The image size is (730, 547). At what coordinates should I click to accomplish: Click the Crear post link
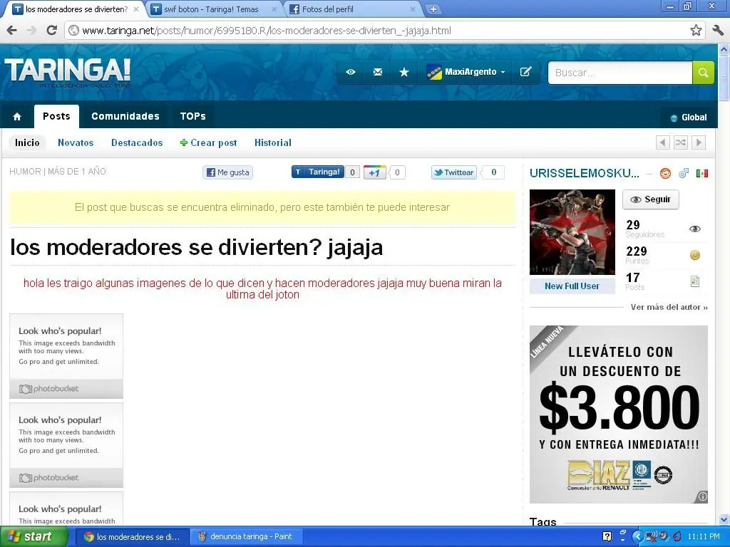click(x=209, y=142)
